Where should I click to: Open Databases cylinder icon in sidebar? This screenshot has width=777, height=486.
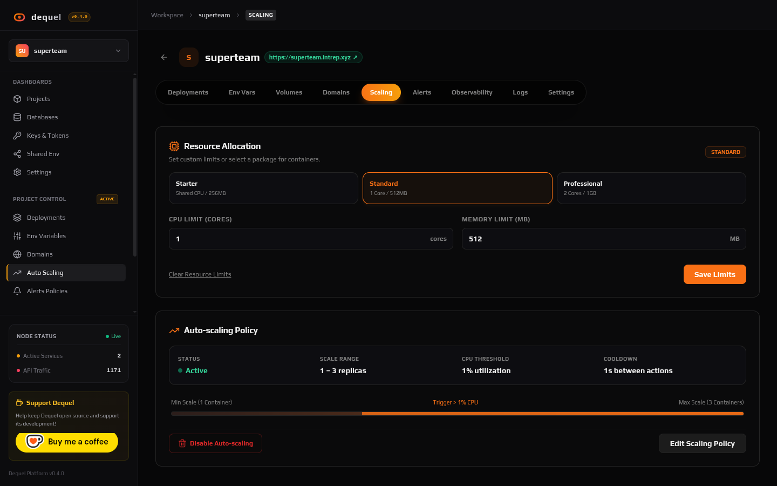click(17, 117)
